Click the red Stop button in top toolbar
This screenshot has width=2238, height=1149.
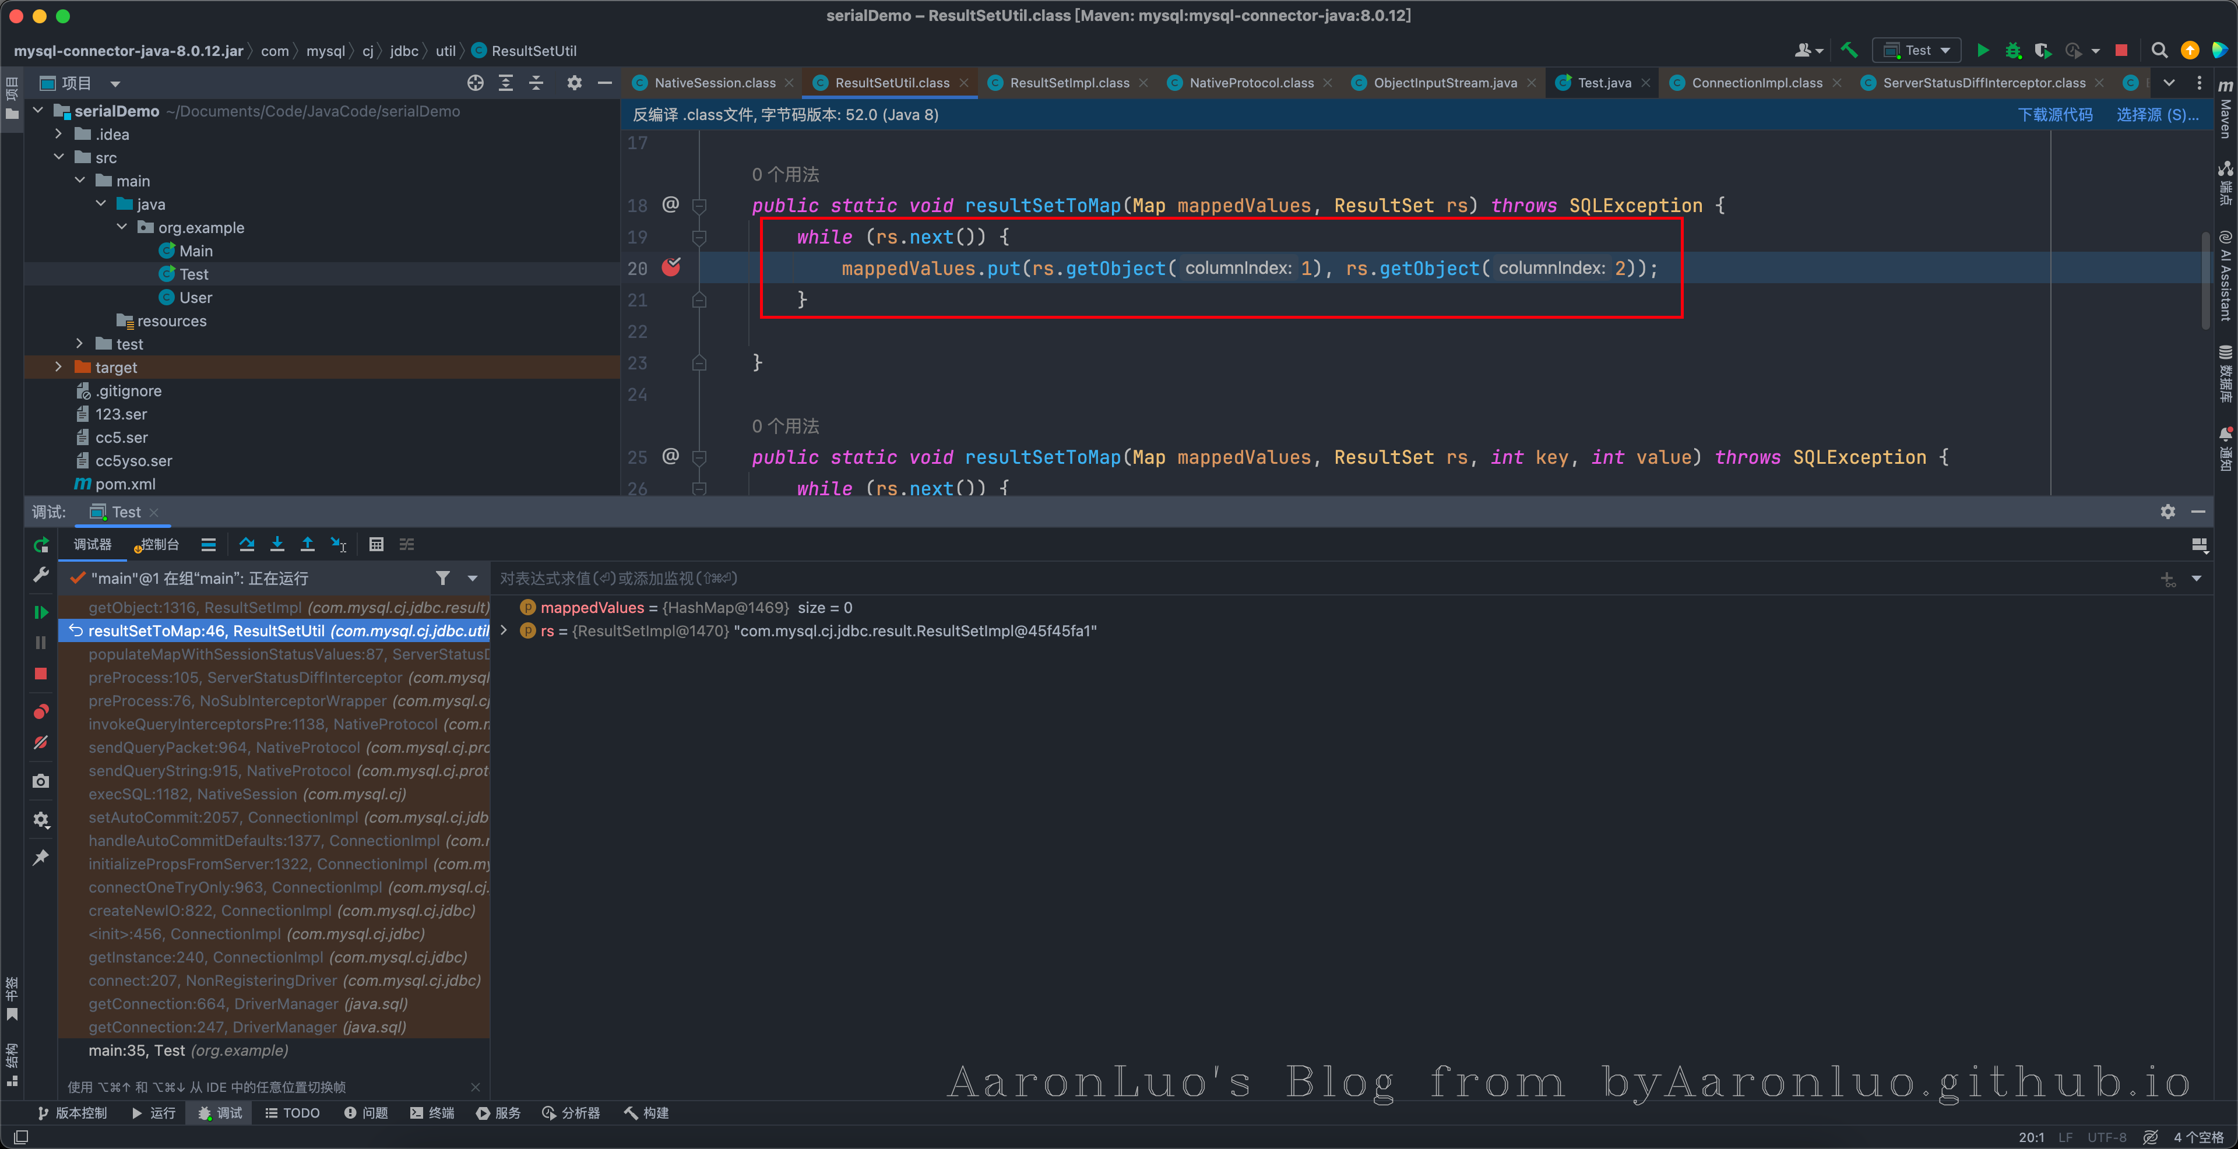(2121, 50)
